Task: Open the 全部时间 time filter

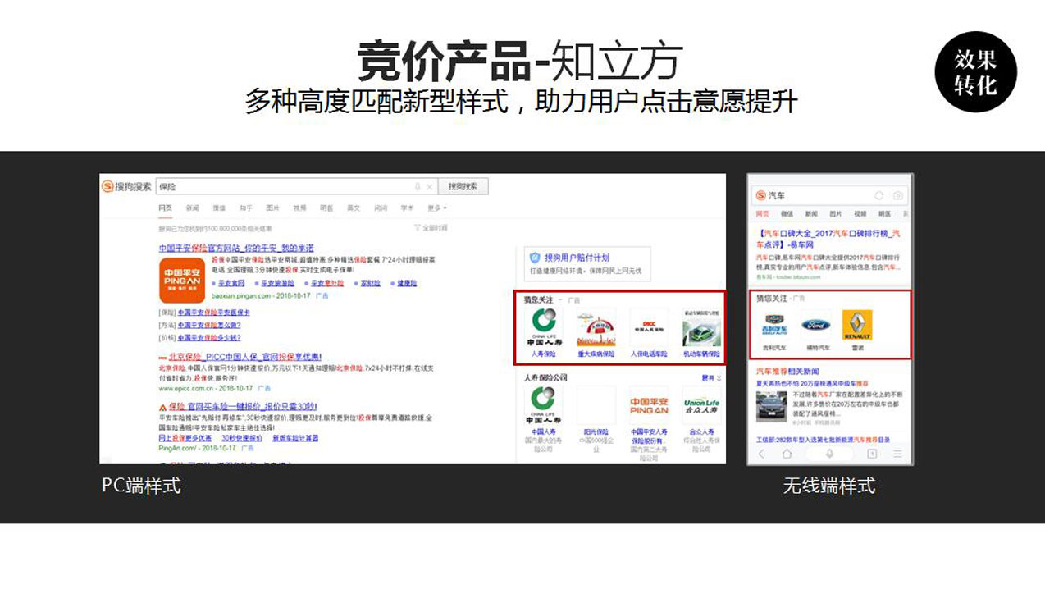Action: pyautogui.click(x=432, y=228)
